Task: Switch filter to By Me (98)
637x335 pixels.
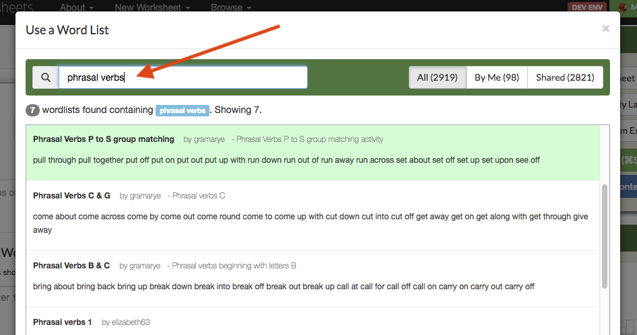Action: coord(497,77)
